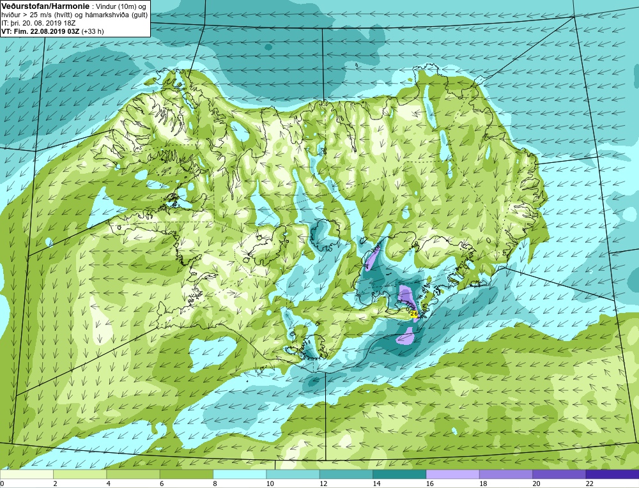Click the legend scale label '4'
This screenshot has width=639, height=488.
(x=109, y=484)
